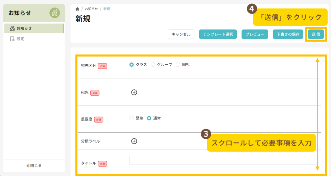Add a recipient with 宛先 plus icon

pyautogui.click(x=134, y=92)
